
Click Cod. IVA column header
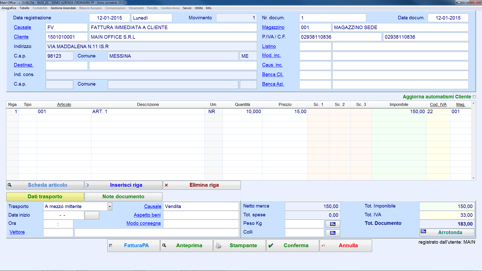click(x=438, y=105)
